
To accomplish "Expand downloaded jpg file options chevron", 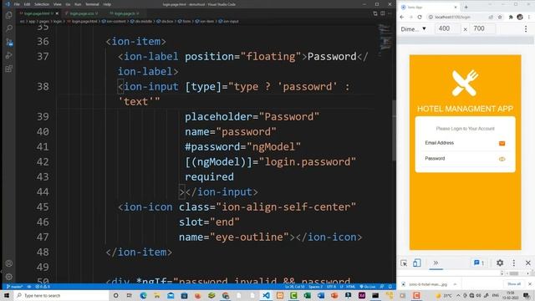I will click(455, 284).
